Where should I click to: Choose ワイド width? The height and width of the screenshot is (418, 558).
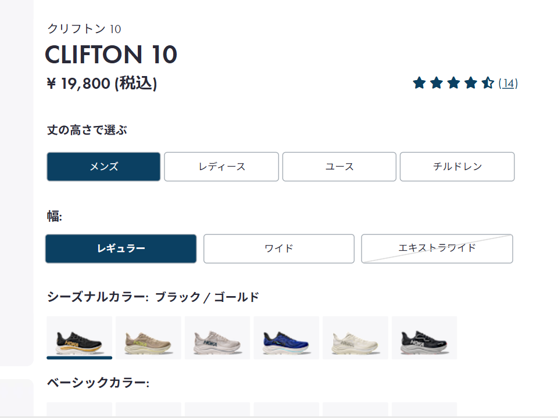pos(278,248)
